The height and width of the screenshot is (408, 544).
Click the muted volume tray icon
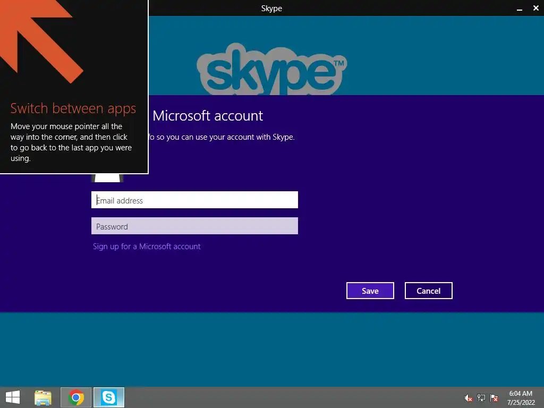coord(469,398)
